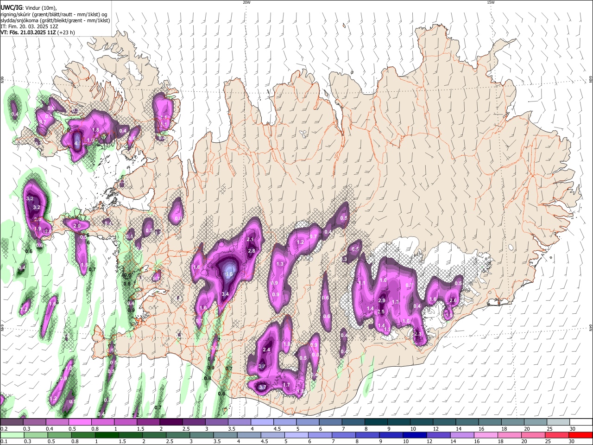Click the '2.8' precipitation value on the map
593x445 pixels.
[x=252, y=251]
